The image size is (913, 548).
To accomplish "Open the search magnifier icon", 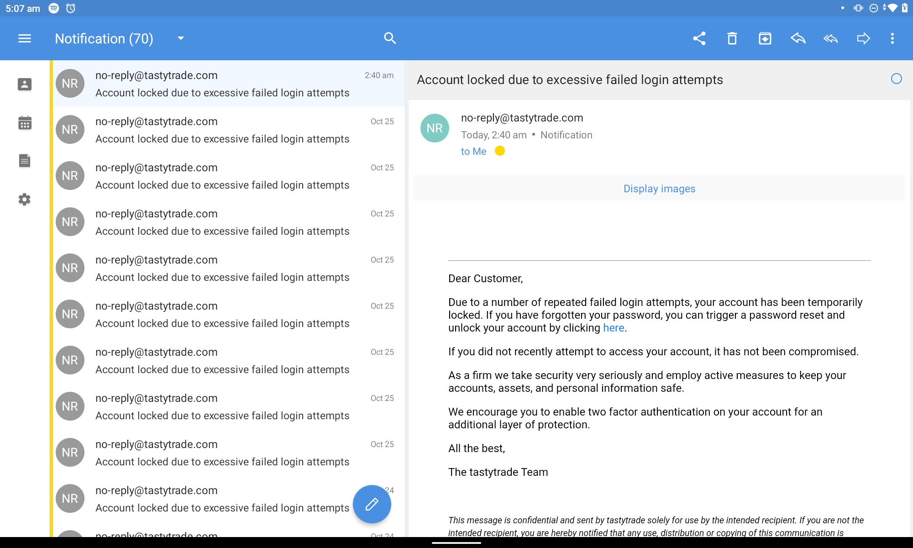I will [x=390, y=38].
